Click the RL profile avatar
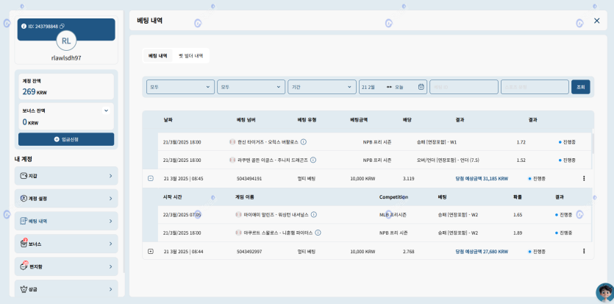The height and width of the screenshot is (304, 614). 66,40
